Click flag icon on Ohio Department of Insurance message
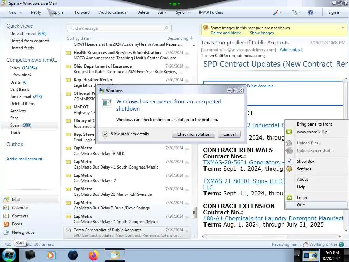Viewport: 349px width, 262px height. coord(187,67)
